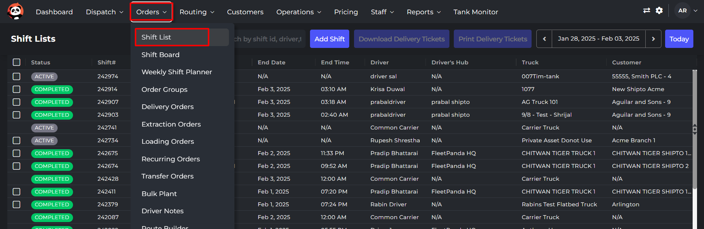Sort by the Truck column header

530,63
